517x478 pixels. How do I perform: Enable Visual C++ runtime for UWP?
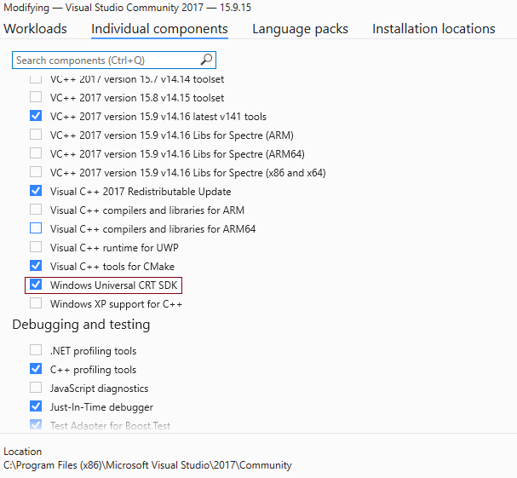(x=36, y=247)
